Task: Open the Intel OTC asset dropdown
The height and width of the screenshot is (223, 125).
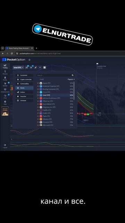Action: point(18,67)
